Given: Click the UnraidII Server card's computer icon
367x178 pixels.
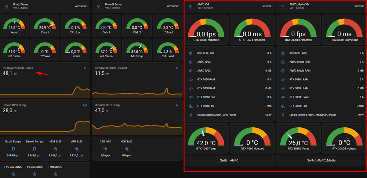Looking at the screenshot, I should pos(98,6).
